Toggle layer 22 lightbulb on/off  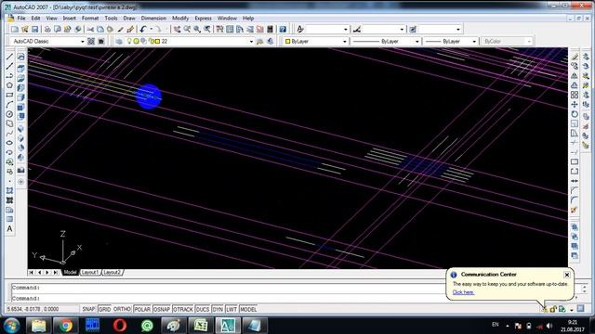129,41
